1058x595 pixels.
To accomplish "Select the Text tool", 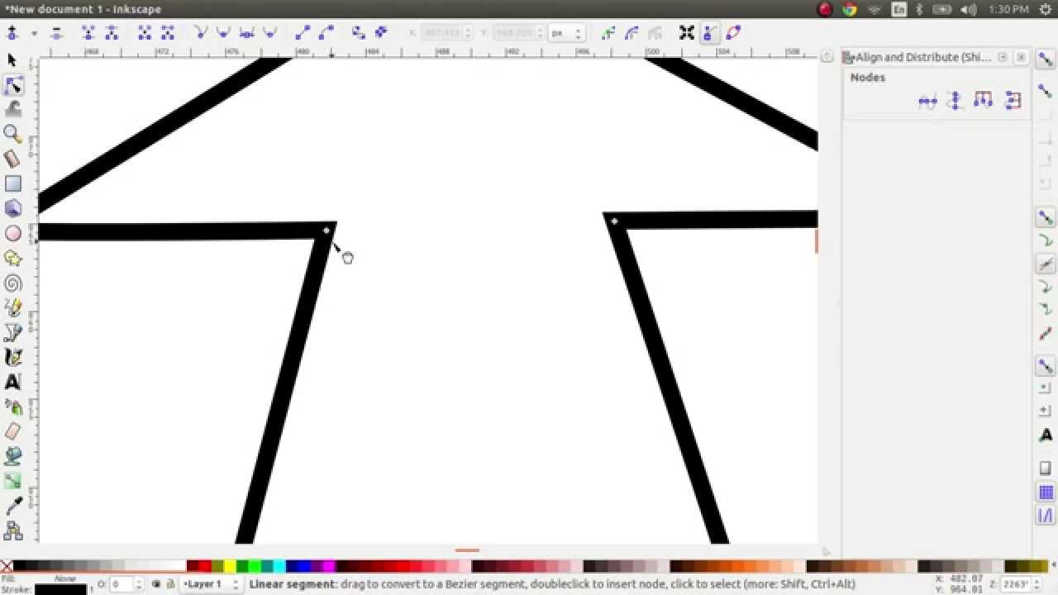I will [12, 382].
